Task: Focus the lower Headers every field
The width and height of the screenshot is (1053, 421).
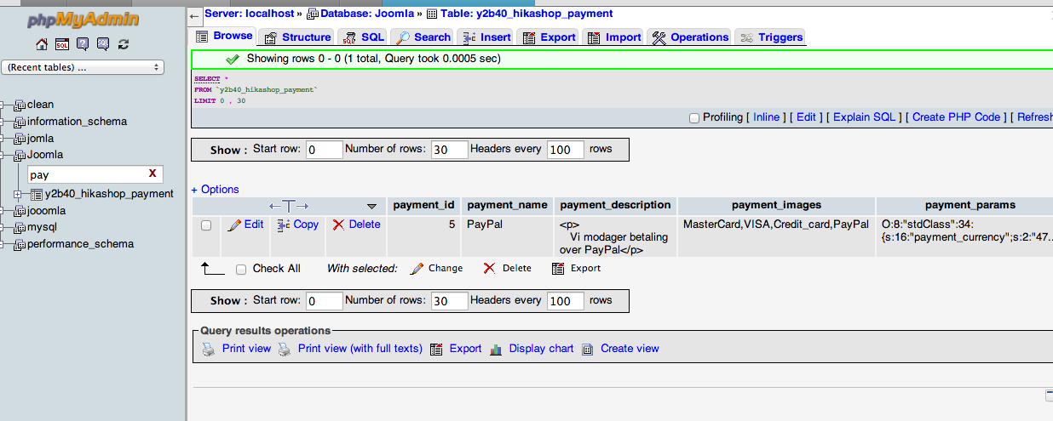Action: [565, 301]
